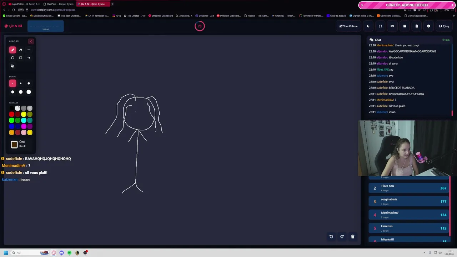Clear the canvas with bottom trash icon
Viewport: 457px width, 257px height.
tap(353, 236)
